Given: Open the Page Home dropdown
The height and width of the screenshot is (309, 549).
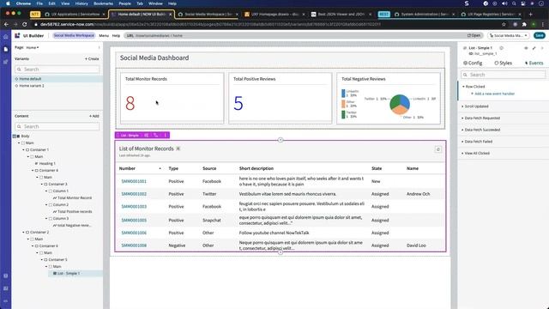Looking at the screenshot, I should pos(33,47).
